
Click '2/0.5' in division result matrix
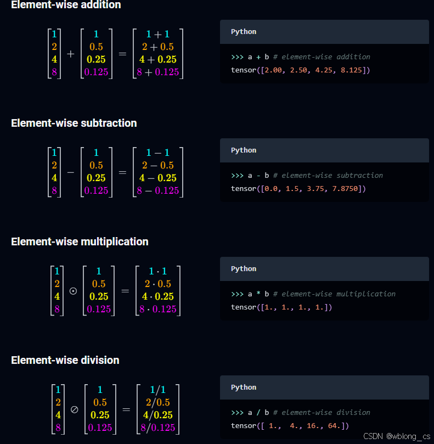[157, 402]
